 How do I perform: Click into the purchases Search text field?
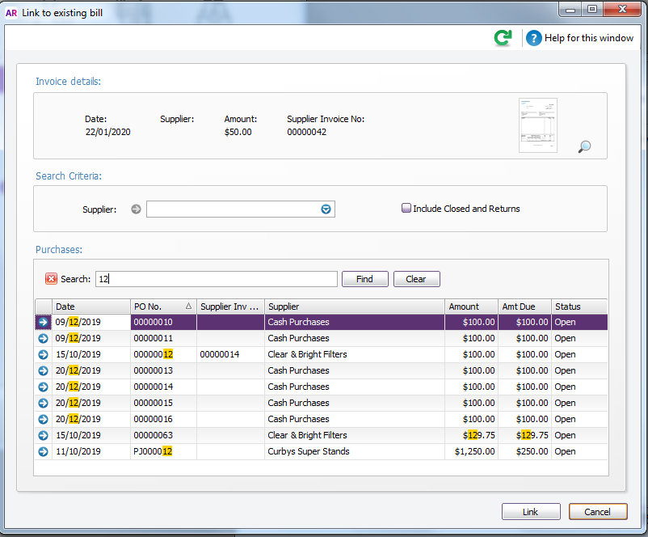pyautogui.click(x=216, y=279)
